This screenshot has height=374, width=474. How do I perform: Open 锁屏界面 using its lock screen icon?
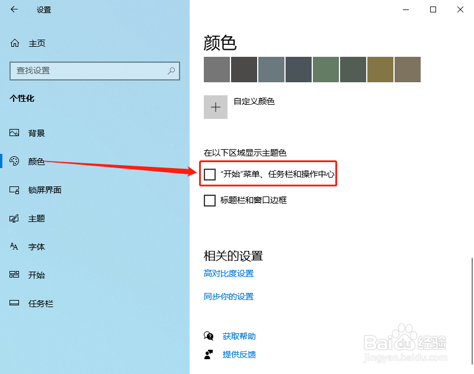(14, 189)
